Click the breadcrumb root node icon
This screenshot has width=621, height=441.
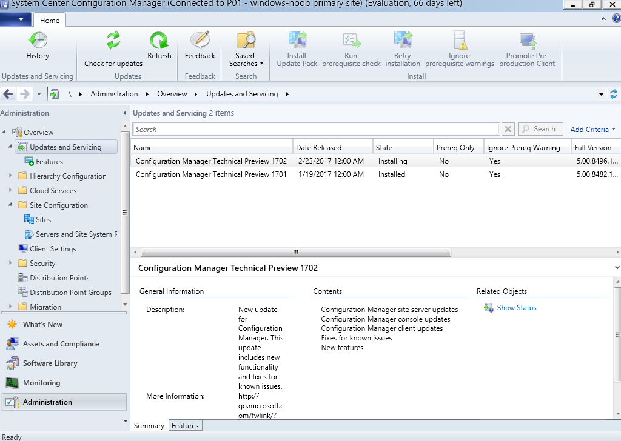55,94
